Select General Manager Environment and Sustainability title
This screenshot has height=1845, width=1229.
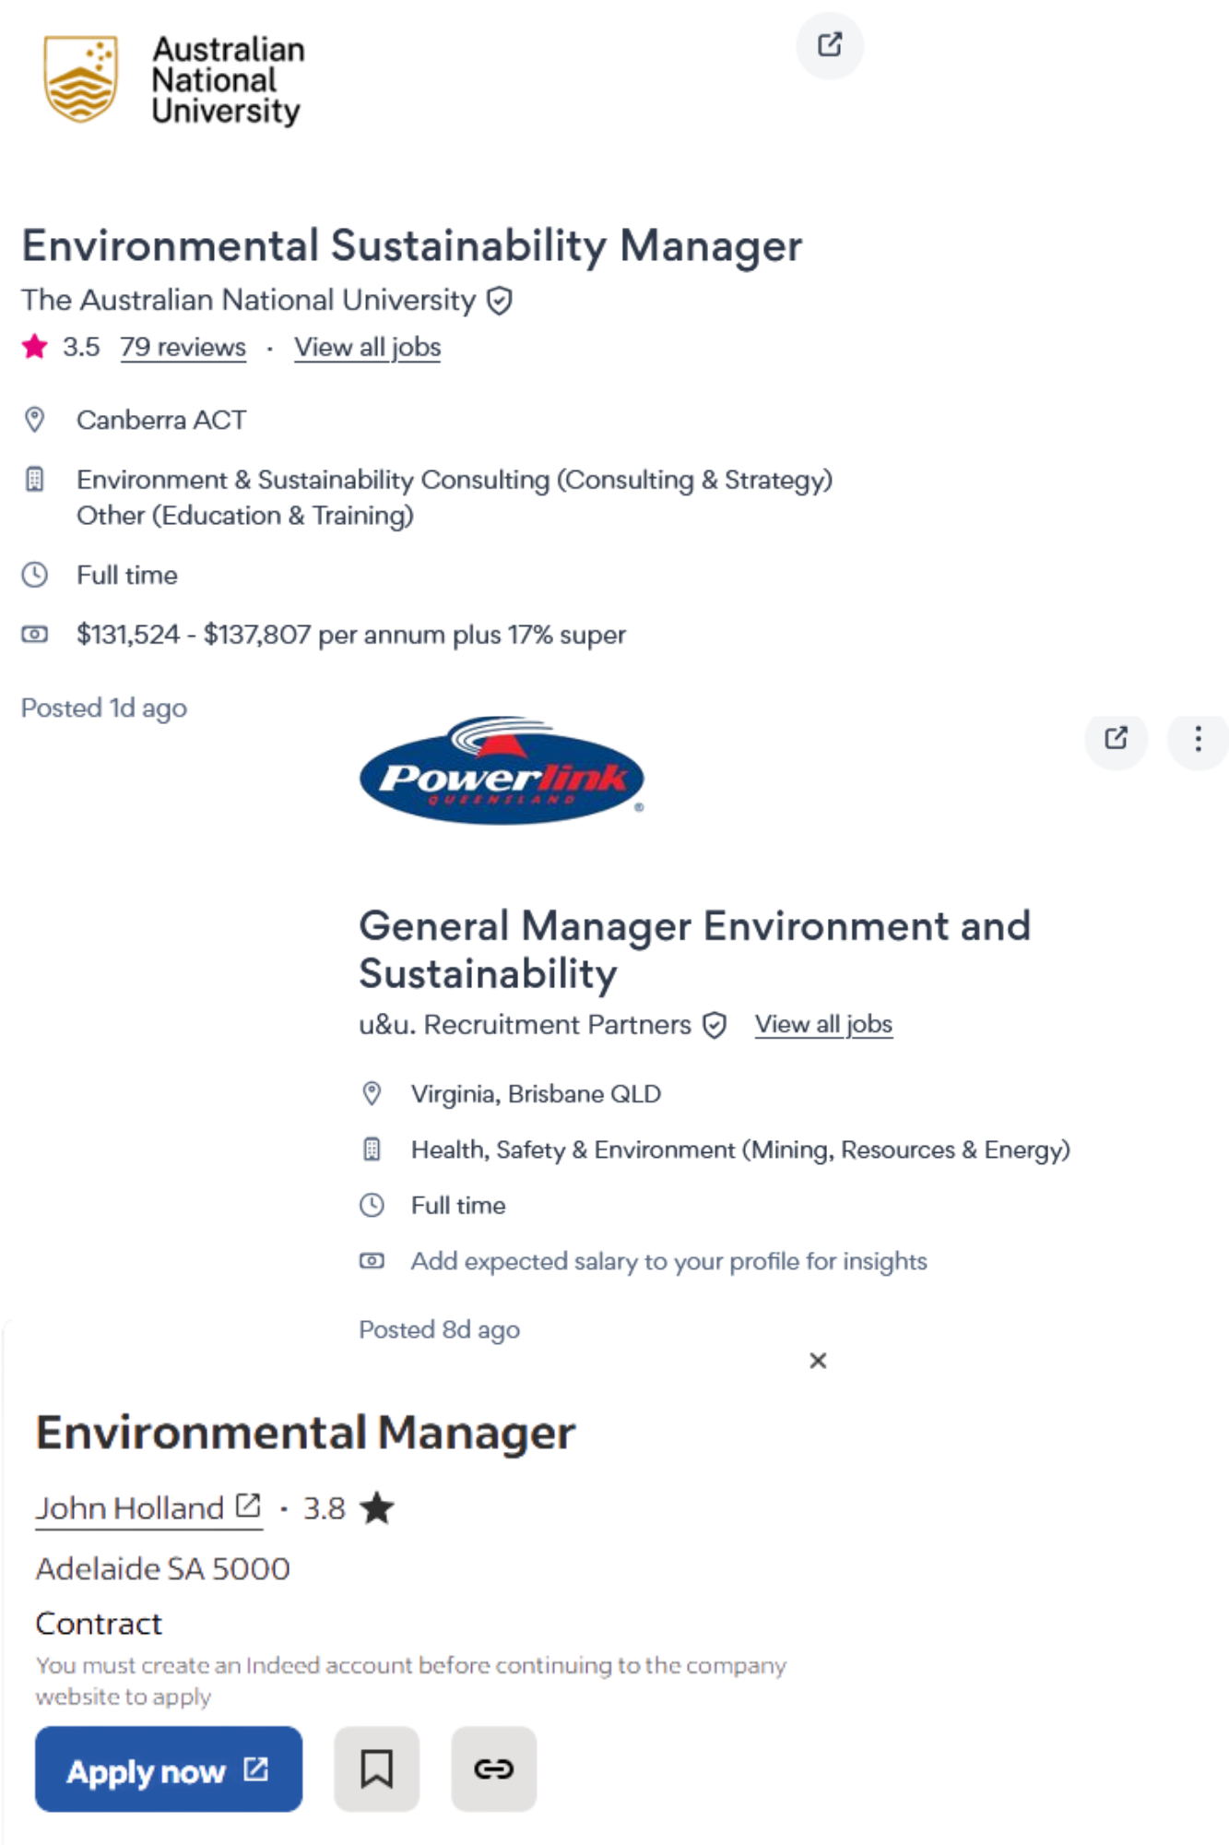[x=694, y=949]
